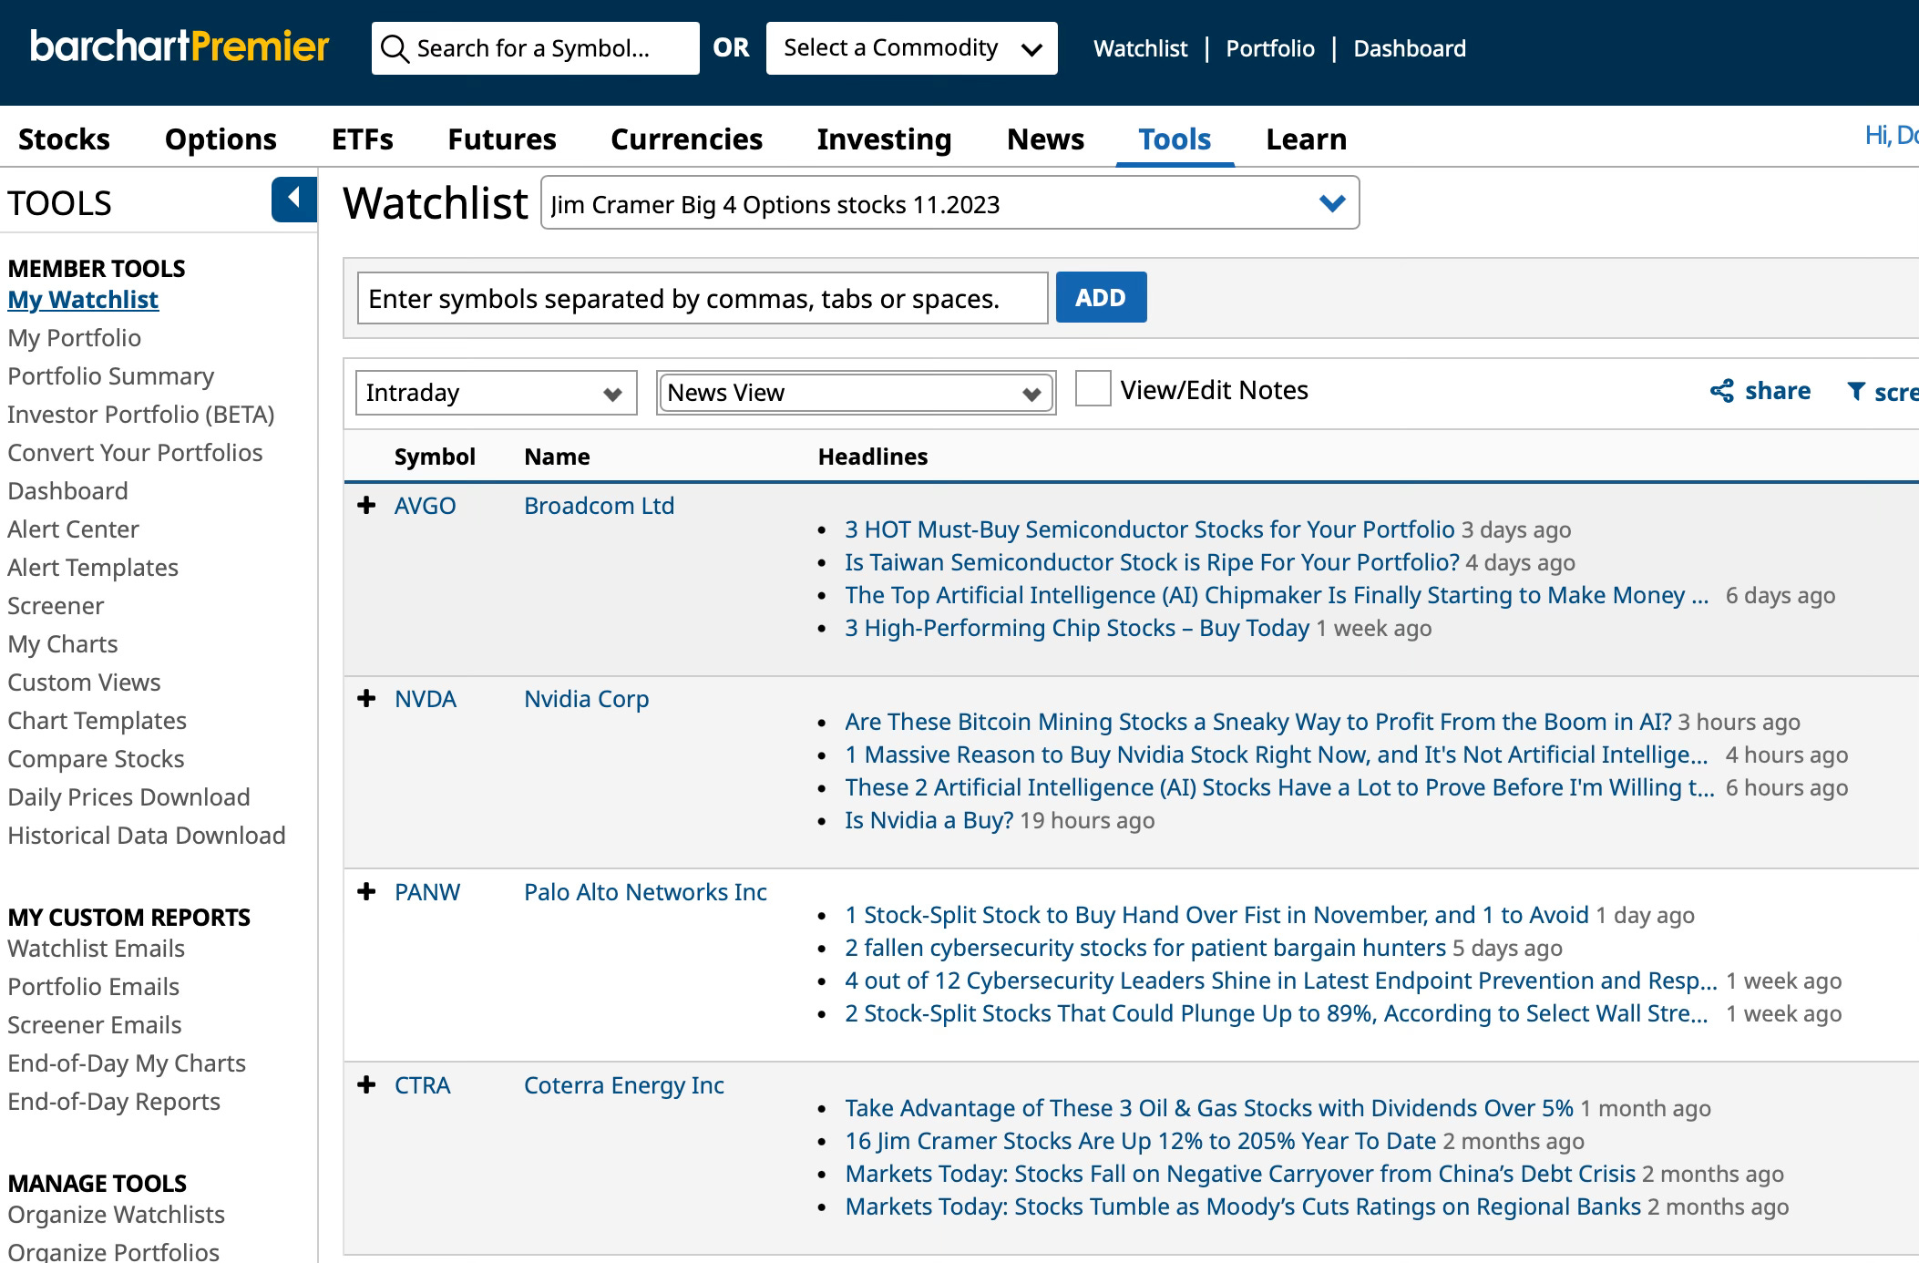Screen dimensions: 1919x1263
Task: Open the News menu
Action: tap(1045, 139)
